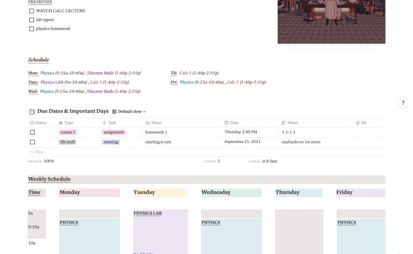Click the COUNT 2 summary

point(212,161)
